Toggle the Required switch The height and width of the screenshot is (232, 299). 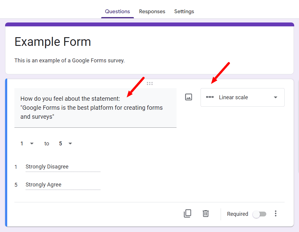pos(259,214)
